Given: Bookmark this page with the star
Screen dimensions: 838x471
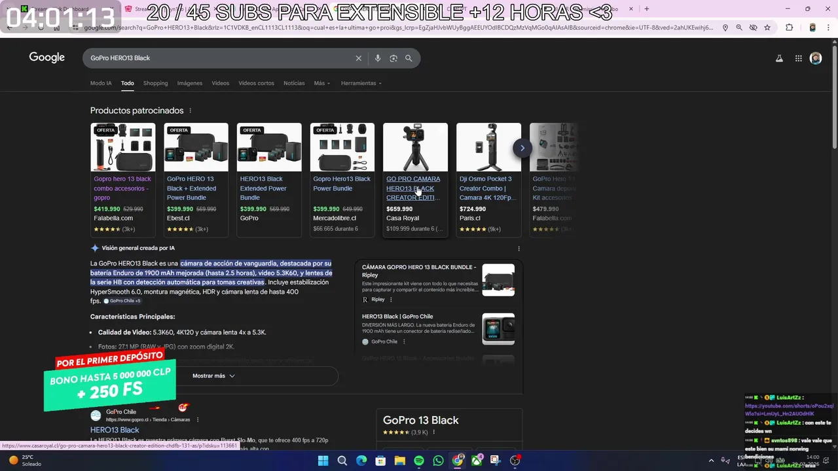Looking at the screenshot, I should pos(767,27).
